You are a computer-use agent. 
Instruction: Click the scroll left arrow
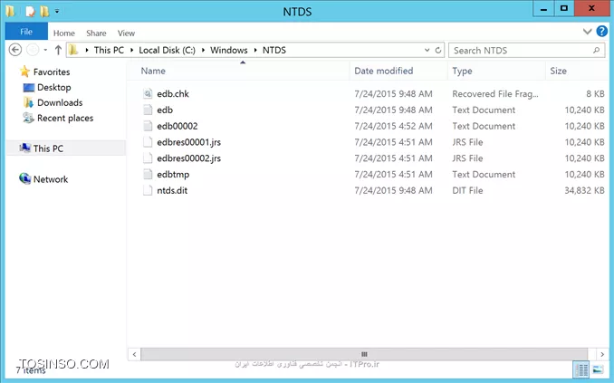tap(134, 354)
